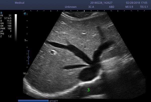Click the 'FR 31' frame rate parameter

click(6, 16)
